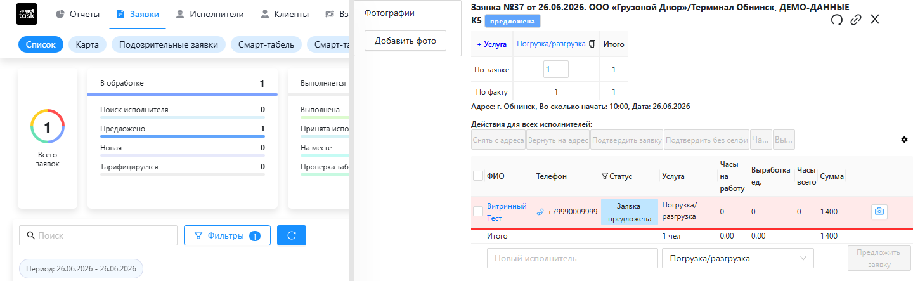Switch to the Заявки tab
This screenshot has height=281, width=913.
click(x=138, y=14)
